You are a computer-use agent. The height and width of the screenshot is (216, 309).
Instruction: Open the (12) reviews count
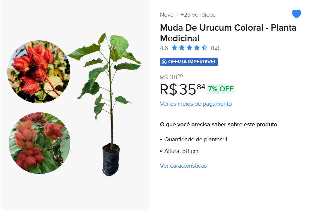tap(215, 48)
